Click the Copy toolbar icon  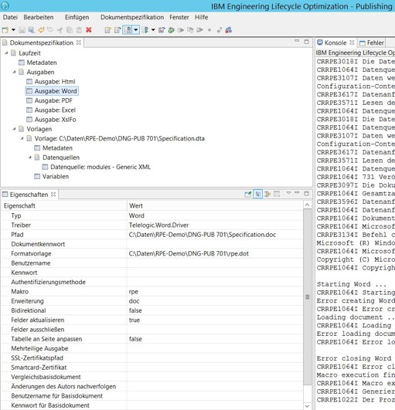[70, 30]
